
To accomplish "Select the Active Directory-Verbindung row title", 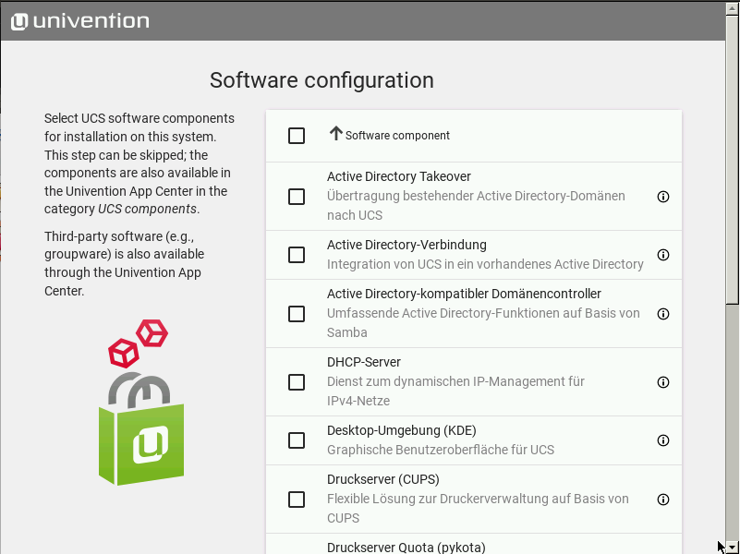I will tap(406, 245).
